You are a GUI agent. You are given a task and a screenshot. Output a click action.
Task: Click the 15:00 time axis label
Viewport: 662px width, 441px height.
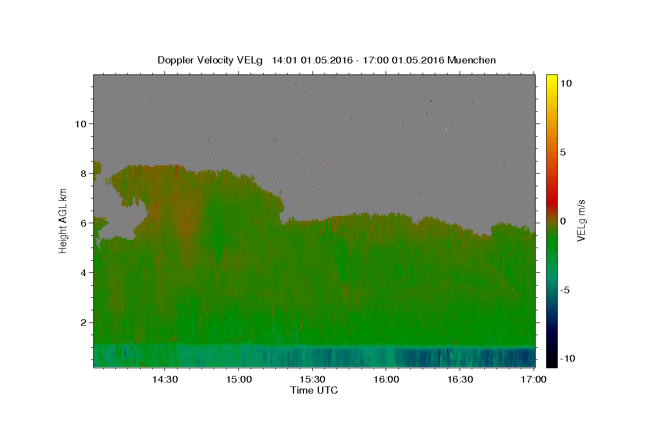tap(238, 379)
